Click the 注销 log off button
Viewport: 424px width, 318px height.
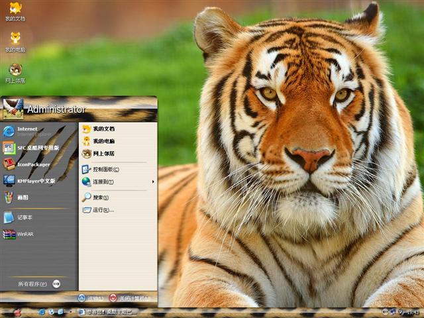[91, 298]
